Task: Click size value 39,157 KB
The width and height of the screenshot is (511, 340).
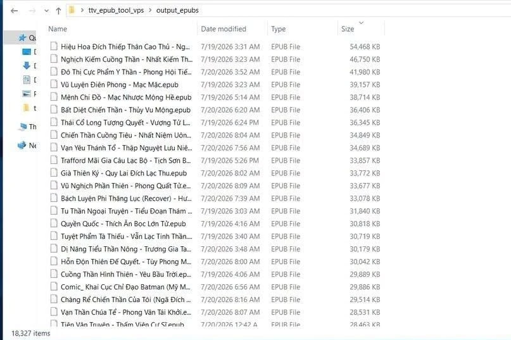Action: pos(365,85)
